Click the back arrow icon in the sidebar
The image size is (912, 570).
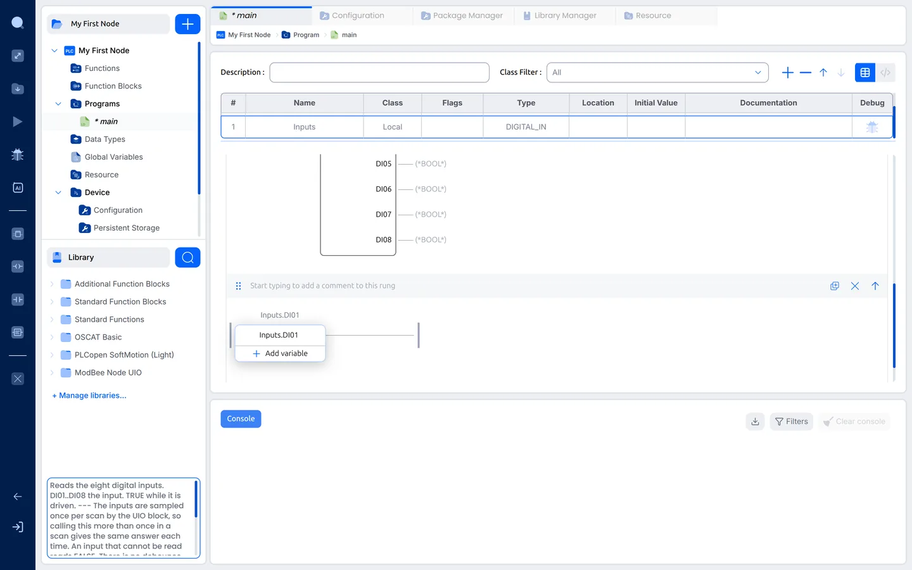pyautogui.click(x=18, y=497)
